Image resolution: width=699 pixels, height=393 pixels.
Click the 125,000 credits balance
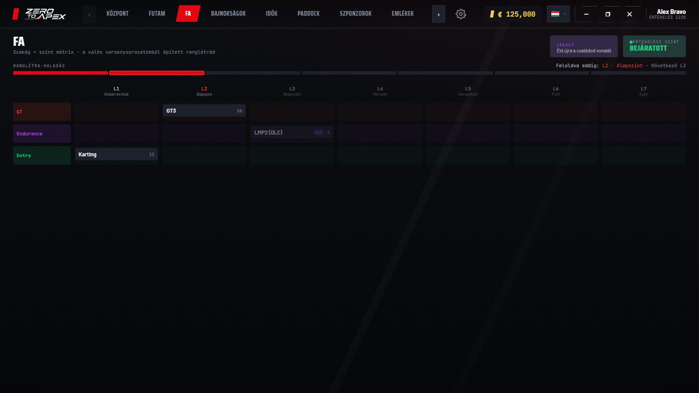[x=513, y=14]
